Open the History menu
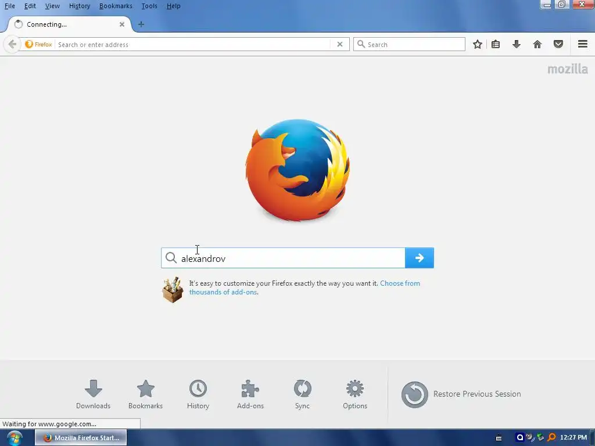595x446 pixels. click(x=80, y=6)
